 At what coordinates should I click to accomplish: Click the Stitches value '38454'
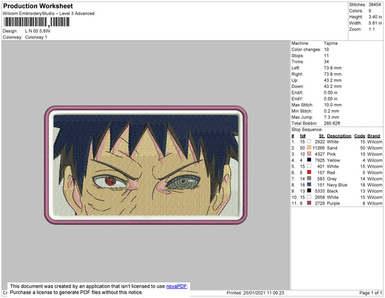click(375, 4)
